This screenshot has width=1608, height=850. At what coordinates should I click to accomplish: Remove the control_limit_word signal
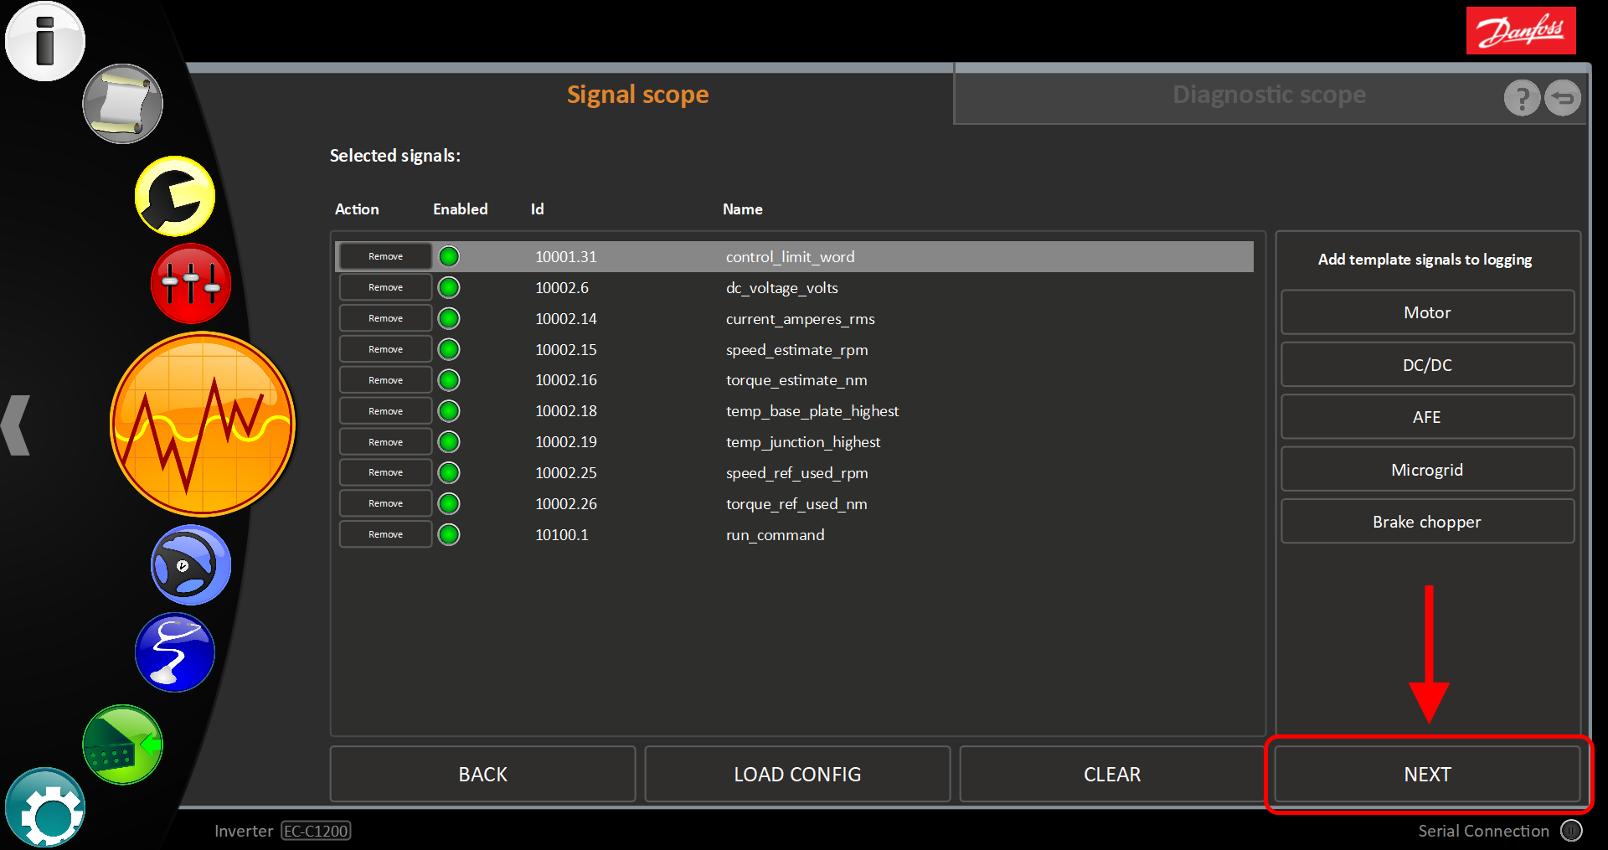pyautogui.click(x=385, y=256)
